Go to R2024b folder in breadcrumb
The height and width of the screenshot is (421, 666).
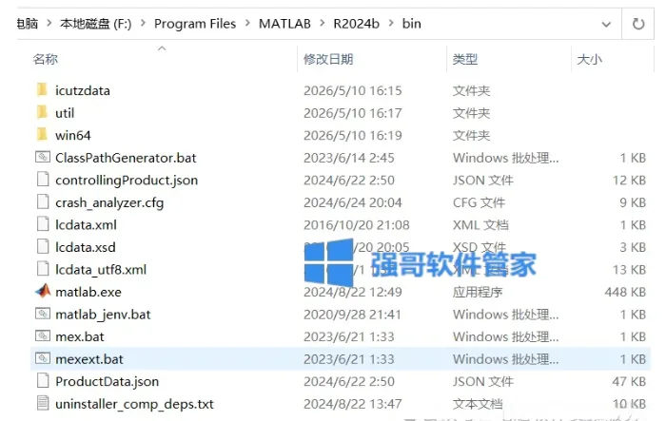pyautogui.click(x=356, y=24)
